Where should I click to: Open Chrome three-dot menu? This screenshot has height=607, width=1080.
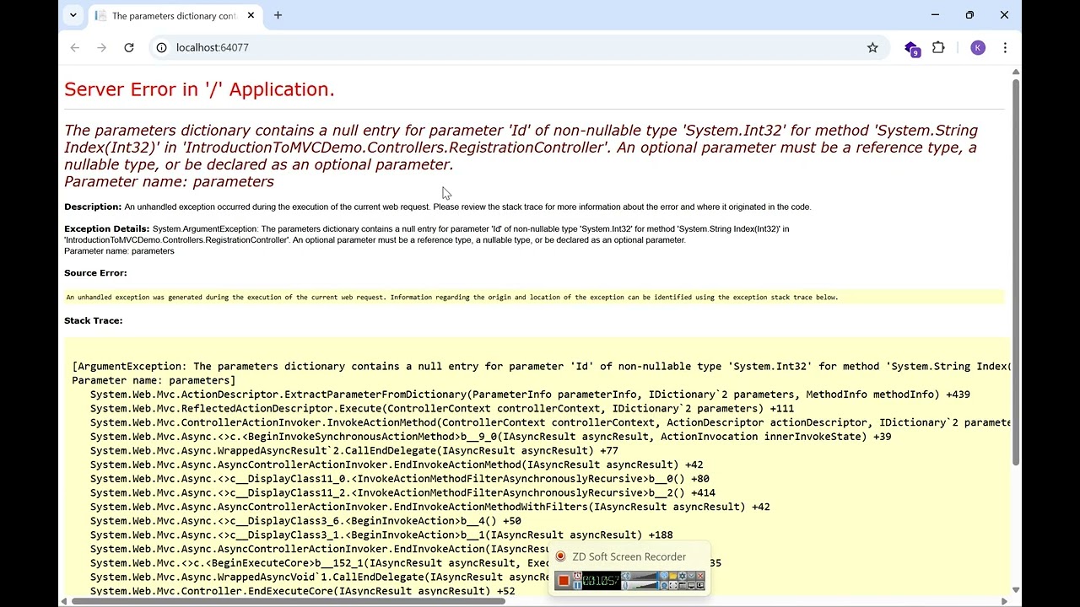point(1005,47)
